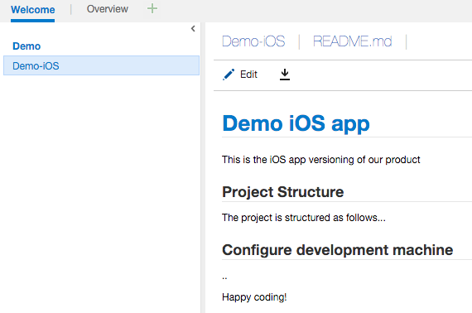472x313 pixels.
Task: Click the Demo iOS app heading
Action: click(x=296, y=123)
